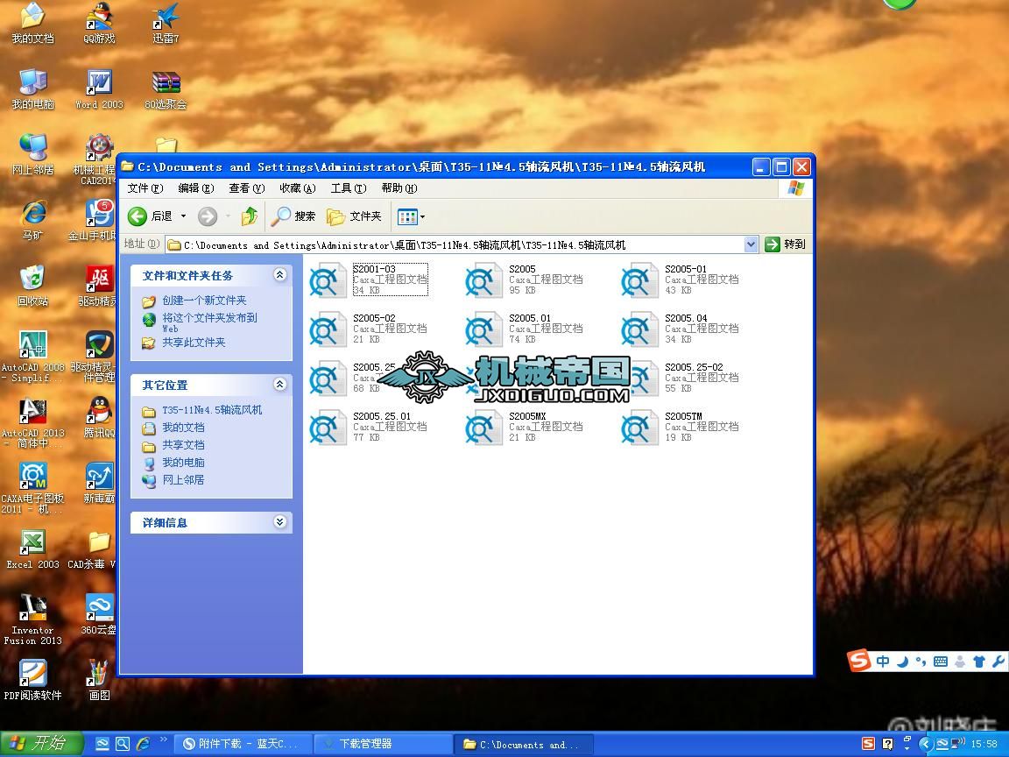
Task: Open the Search (搜索) toolbar tool
Action: tap(293, 216)
